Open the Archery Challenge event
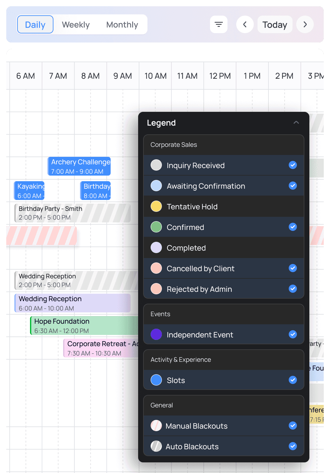330x473 pixels. coord(79,166)
